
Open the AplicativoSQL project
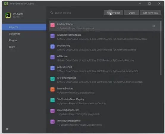coord(104,69)
